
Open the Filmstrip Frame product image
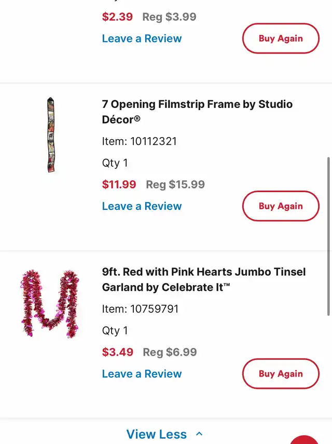(51, 134)
